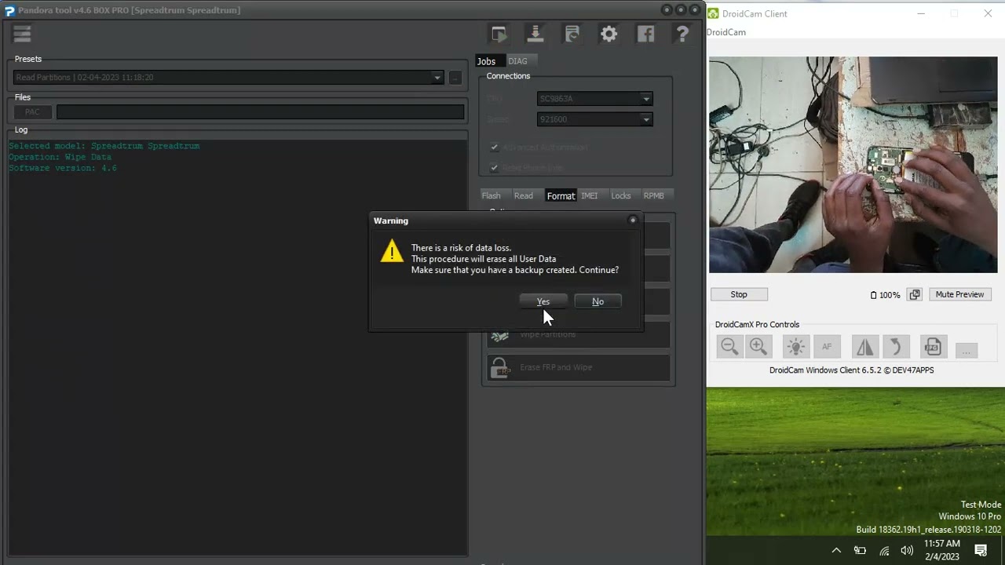This screenshot has height=565, width=1005.
Task: Open the Flash tab
Action: coord(491,195)
